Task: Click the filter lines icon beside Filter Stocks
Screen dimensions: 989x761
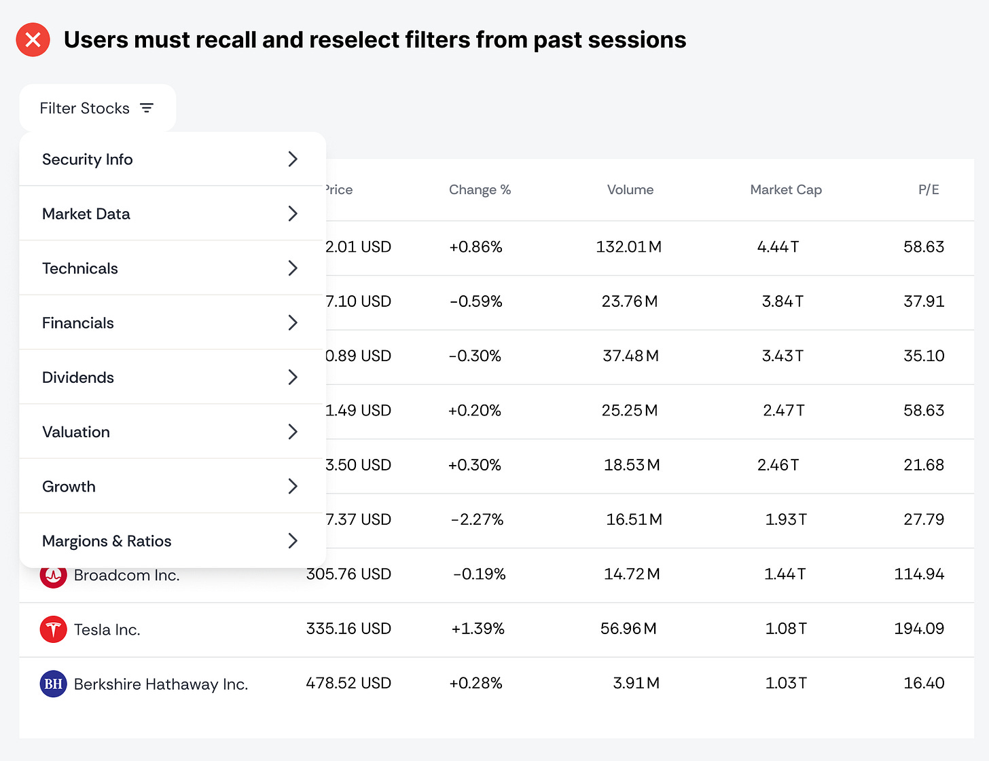Action: (x=147, y=108)
